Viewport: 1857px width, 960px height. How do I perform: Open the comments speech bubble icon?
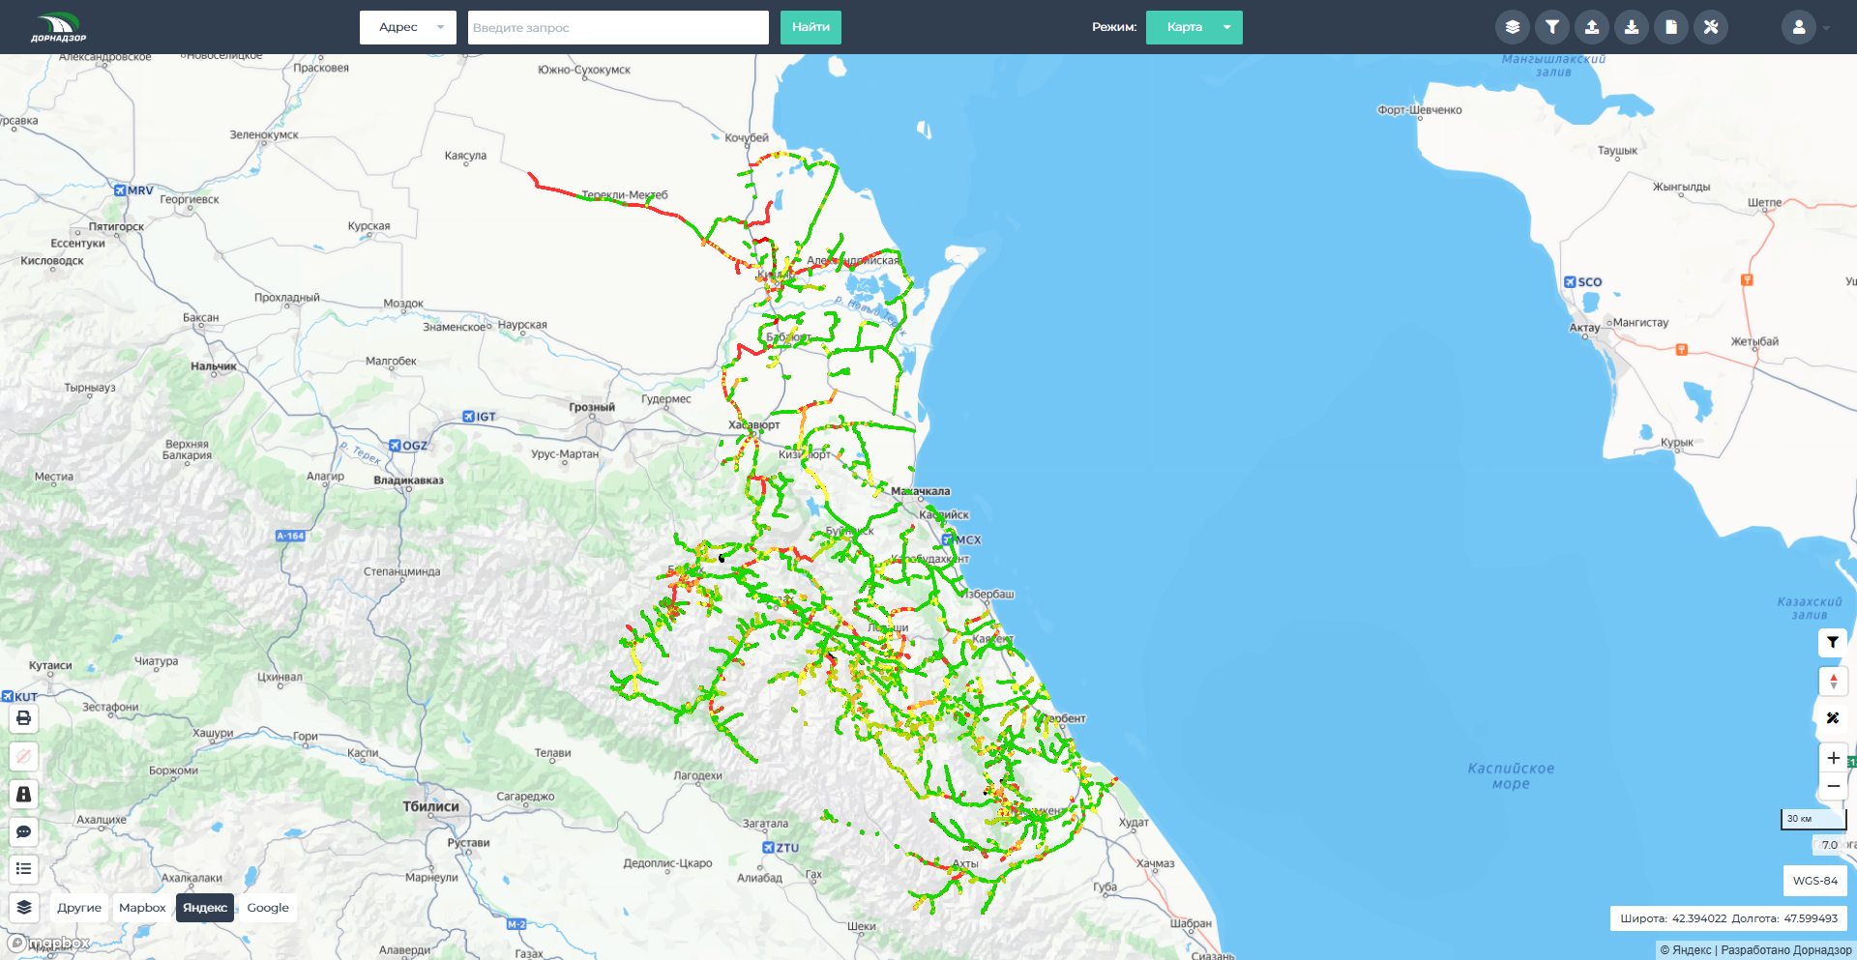click(24, 831)
